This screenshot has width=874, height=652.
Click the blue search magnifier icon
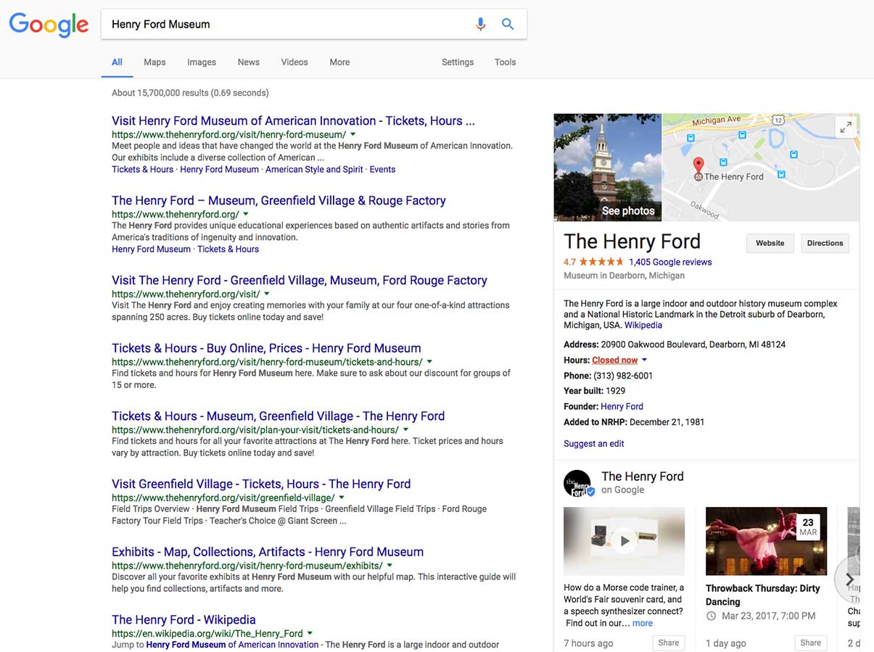508,25
